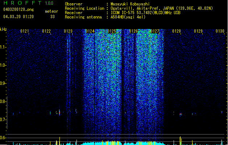The height and width of the screenshot is (145, 228).
Task: Click the 0.7 kHz axis label
Action: 3,120
